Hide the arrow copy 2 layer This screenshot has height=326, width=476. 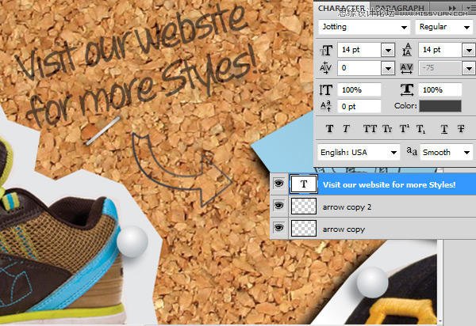278,206
